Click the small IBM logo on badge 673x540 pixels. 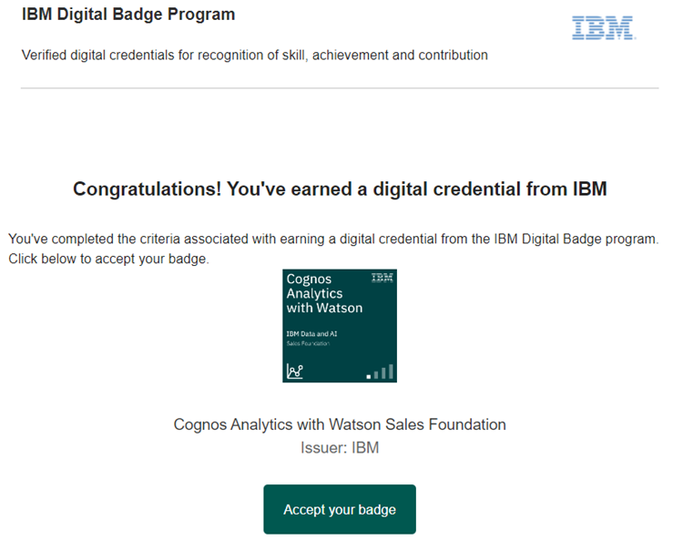point(382,278)
